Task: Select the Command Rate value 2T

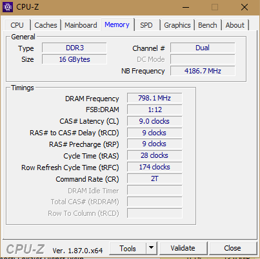Action: 154,178
